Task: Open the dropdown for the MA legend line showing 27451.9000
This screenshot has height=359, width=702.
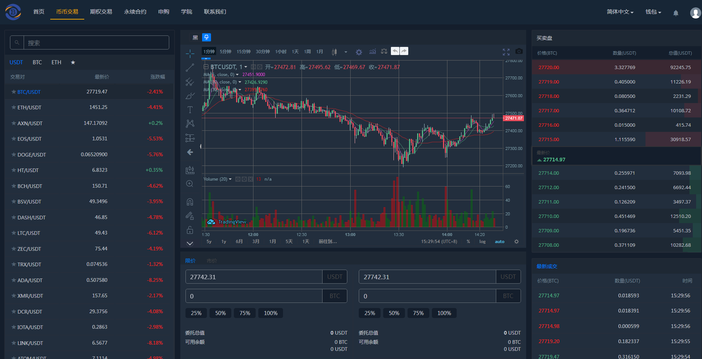Action: (x=237, y=75)
